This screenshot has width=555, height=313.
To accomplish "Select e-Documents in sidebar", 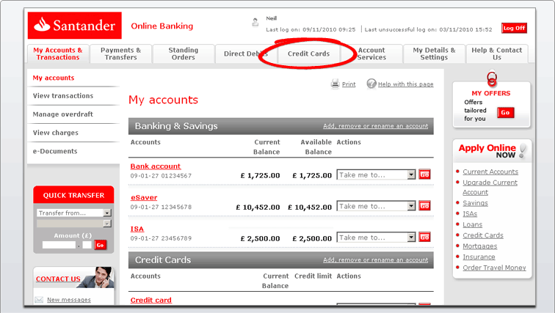I will click(55, 151).
